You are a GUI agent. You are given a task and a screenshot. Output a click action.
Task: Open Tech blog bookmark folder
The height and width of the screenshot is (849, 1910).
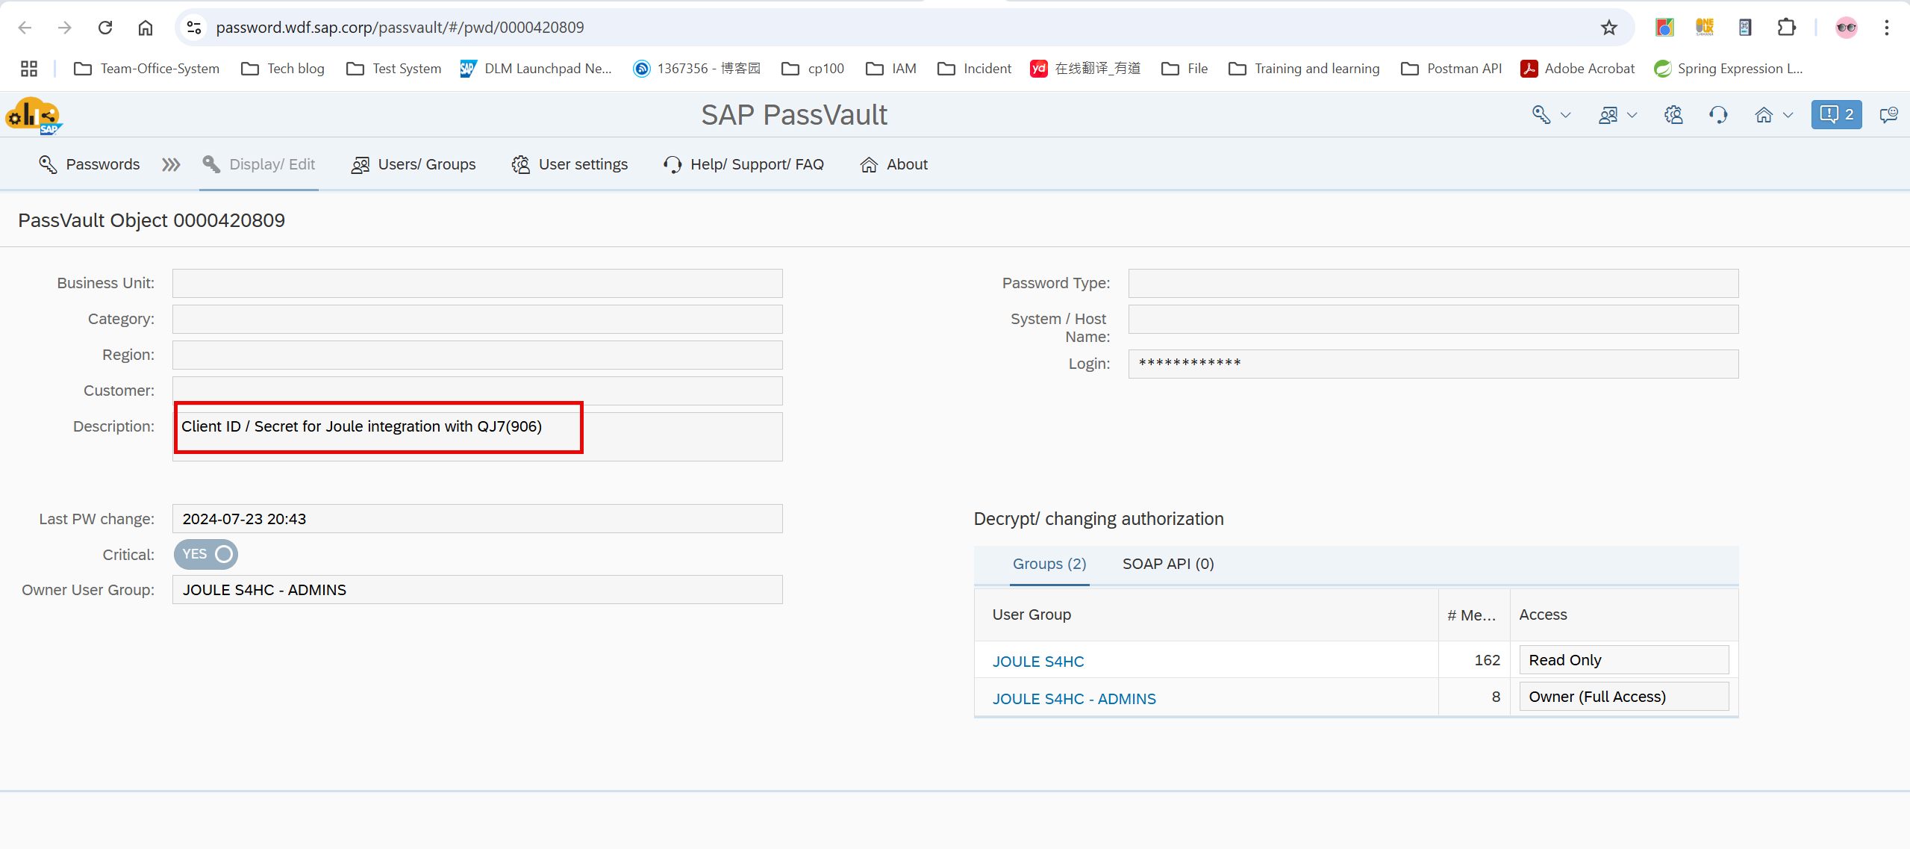283,69
